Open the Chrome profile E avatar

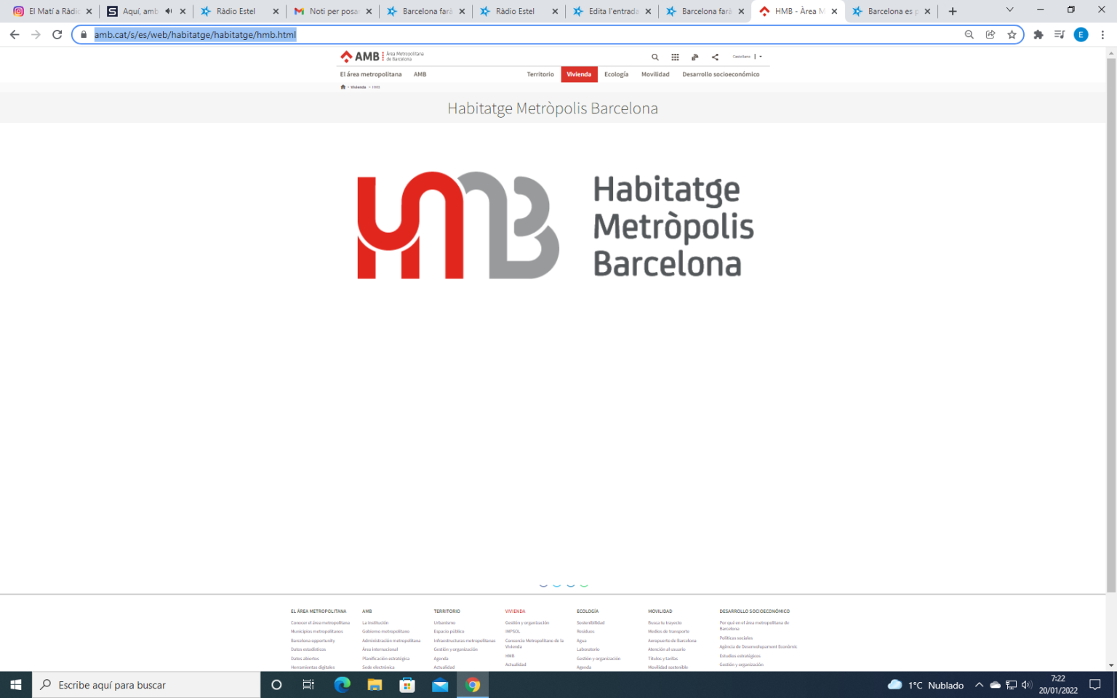[1081, 34]
